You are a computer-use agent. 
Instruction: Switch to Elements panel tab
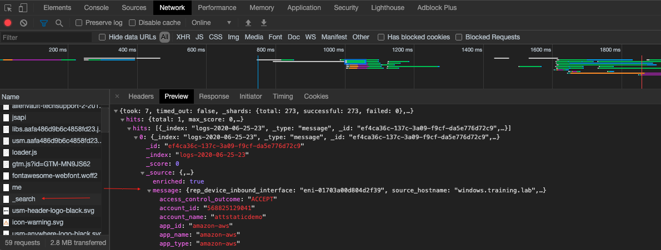[x=57, y=8]
